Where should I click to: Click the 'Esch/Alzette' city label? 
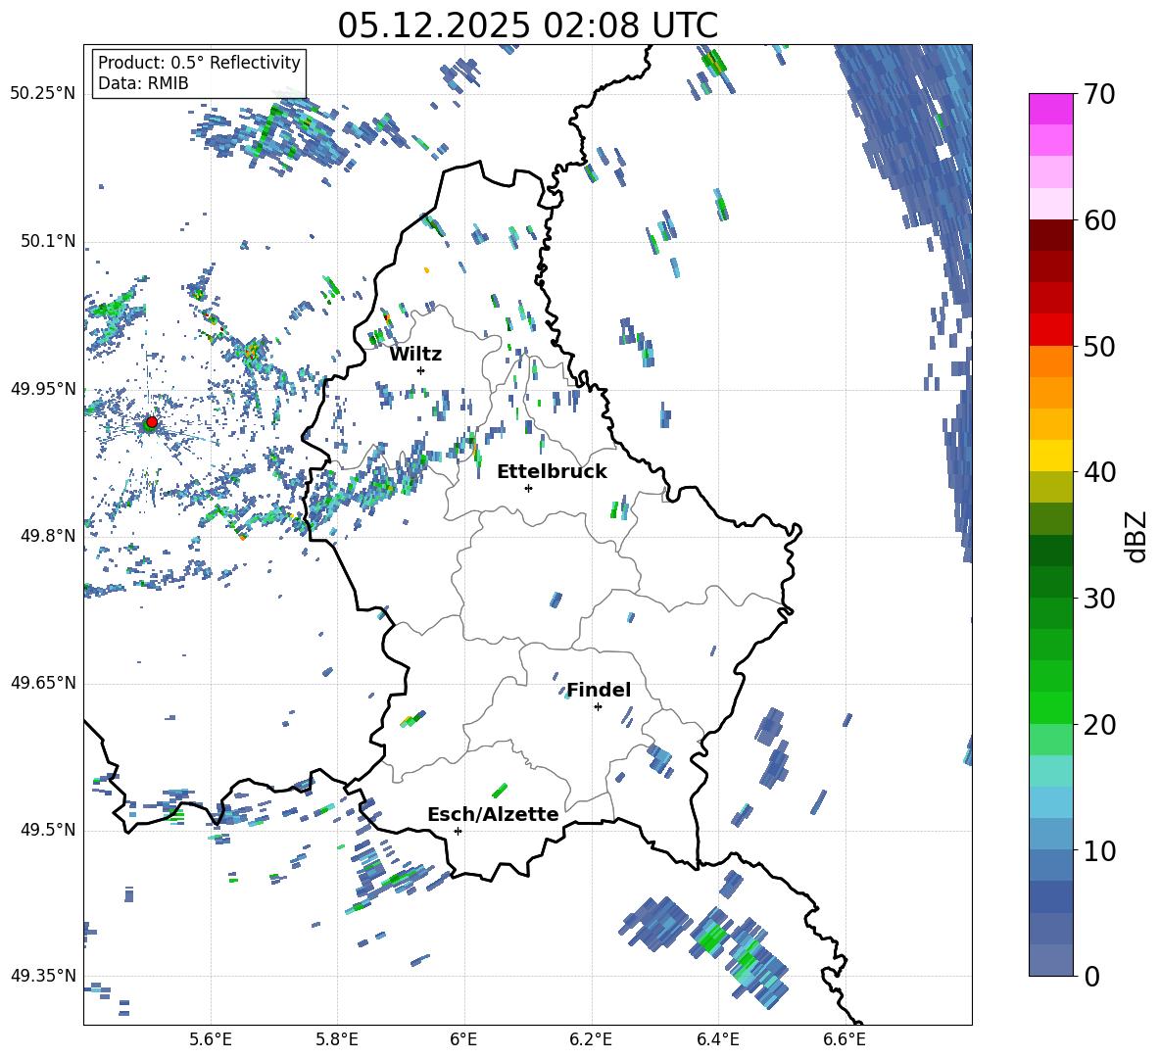tap(493, 814)
